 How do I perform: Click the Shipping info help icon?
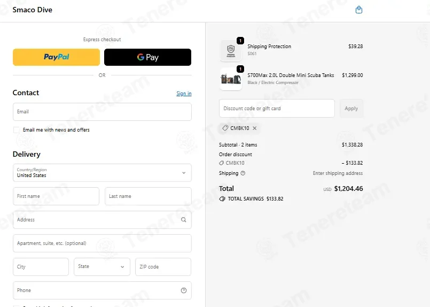coord(243,173)
